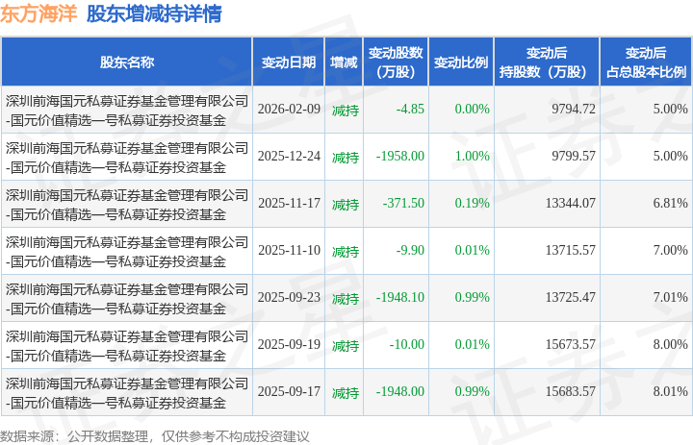Click 减持 in the 2025-09-17 row
Image resolution: width=693 pixels, height=445 pixels.
[x=346, y=393]
